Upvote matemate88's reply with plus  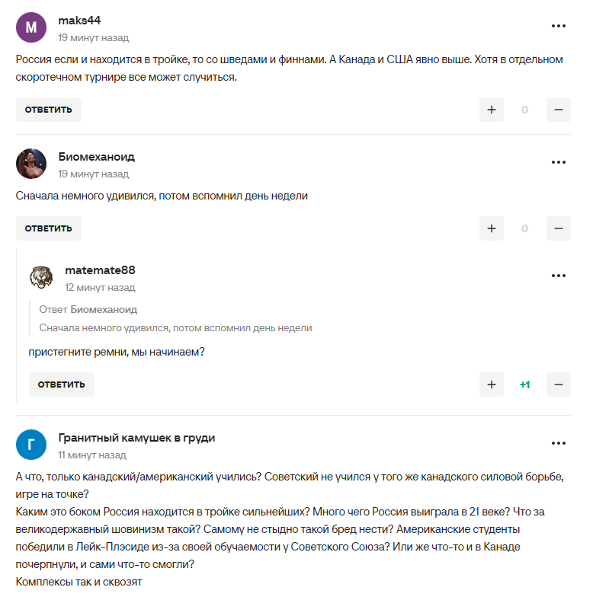(x=492, y=385)
